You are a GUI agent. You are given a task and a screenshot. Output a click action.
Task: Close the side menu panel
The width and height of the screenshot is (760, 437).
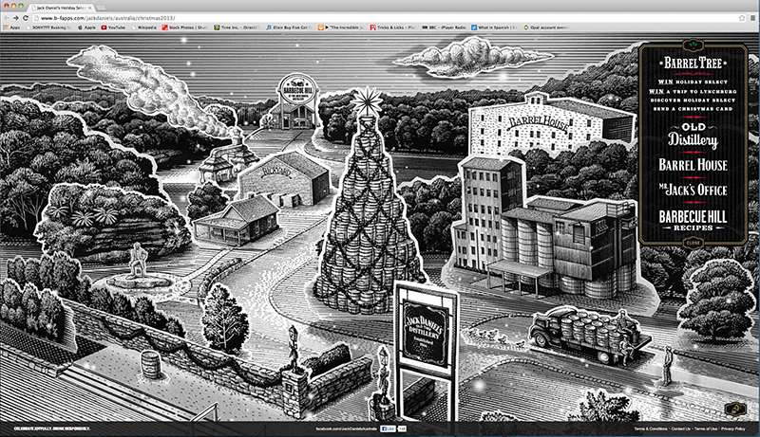[x=693, y=243]
